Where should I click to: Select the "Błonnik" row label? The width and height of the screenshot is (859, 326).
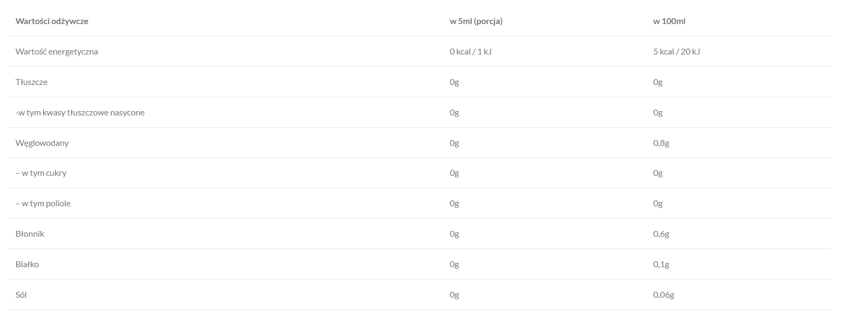pyautogui.click(x=30, y=234)
